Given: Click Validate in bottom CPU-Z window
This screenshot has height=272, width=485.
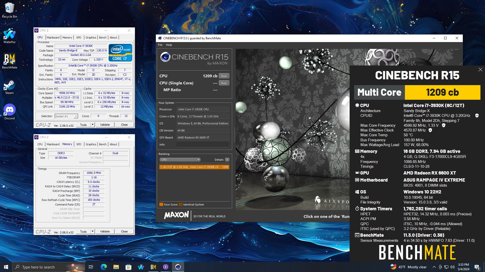Looking at the screenshot, I should [105, 231].
